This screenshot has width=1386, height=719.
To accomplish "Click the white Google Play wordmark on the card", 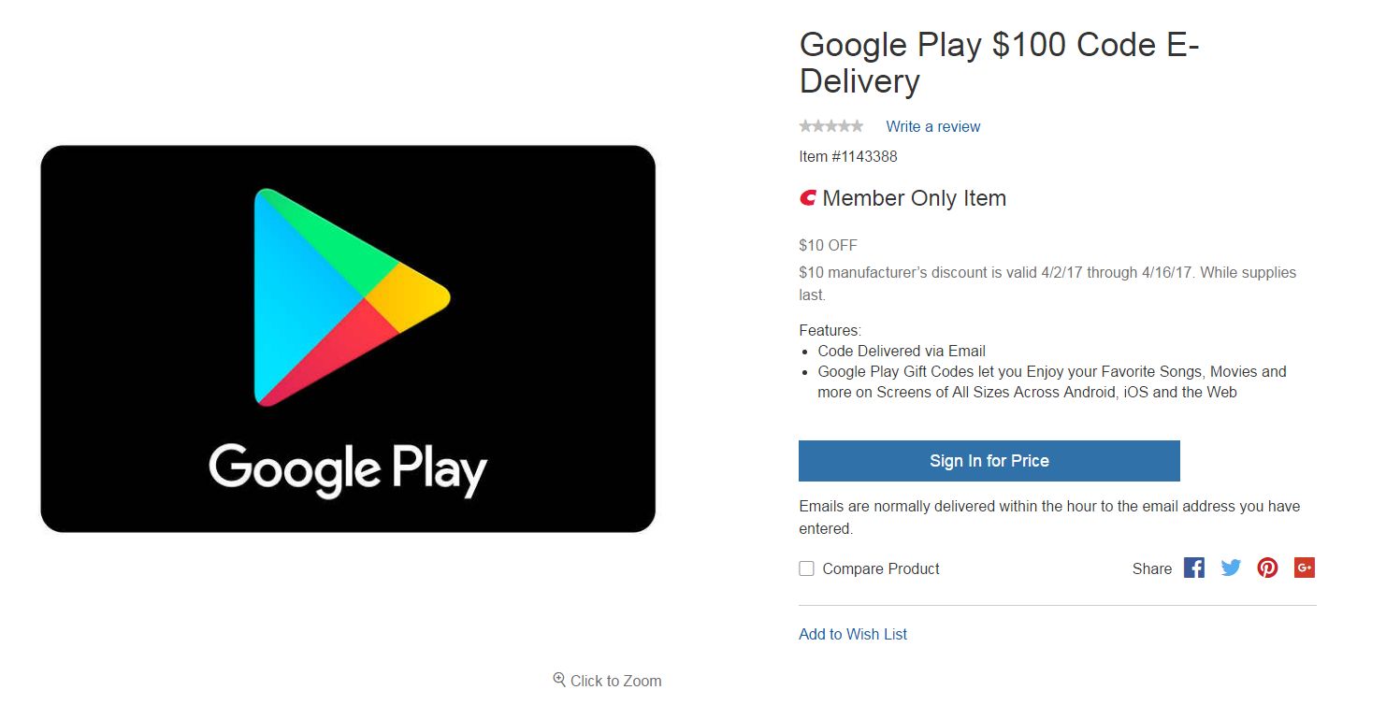I will 348,468.
